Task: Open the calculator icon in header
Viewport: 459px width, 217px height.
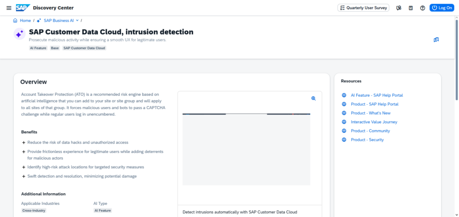Action: [x=411, y=8]
